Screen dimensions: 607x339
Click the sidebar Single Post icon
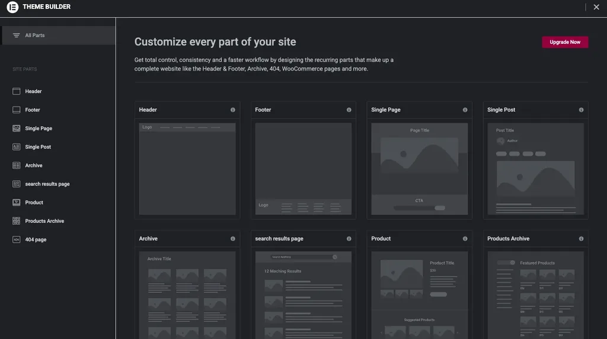click(16, 147)
